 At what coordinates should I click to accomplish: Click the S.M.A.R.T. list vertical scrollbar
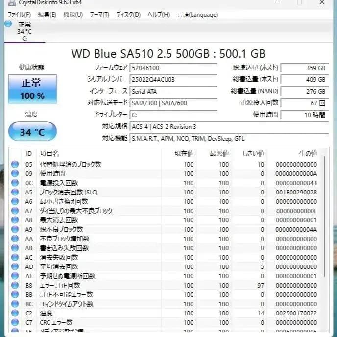pos(324,217)
